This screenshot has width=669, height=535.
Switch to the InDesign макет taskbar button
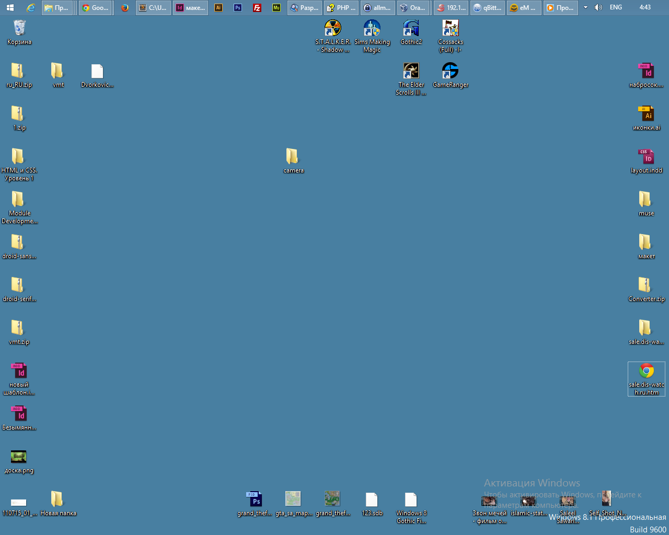click(x=191, y=8)
